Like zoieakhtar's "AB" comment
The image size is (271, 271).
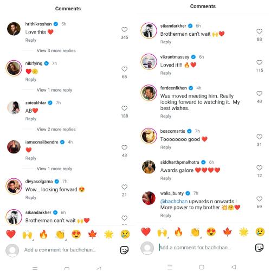click(x=124, y=108)
